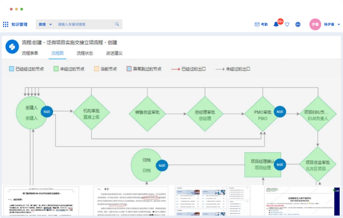Screen dimensions: 343x218
Task: Click the blue workflow logo icon
Action: [x=12, y=47]
